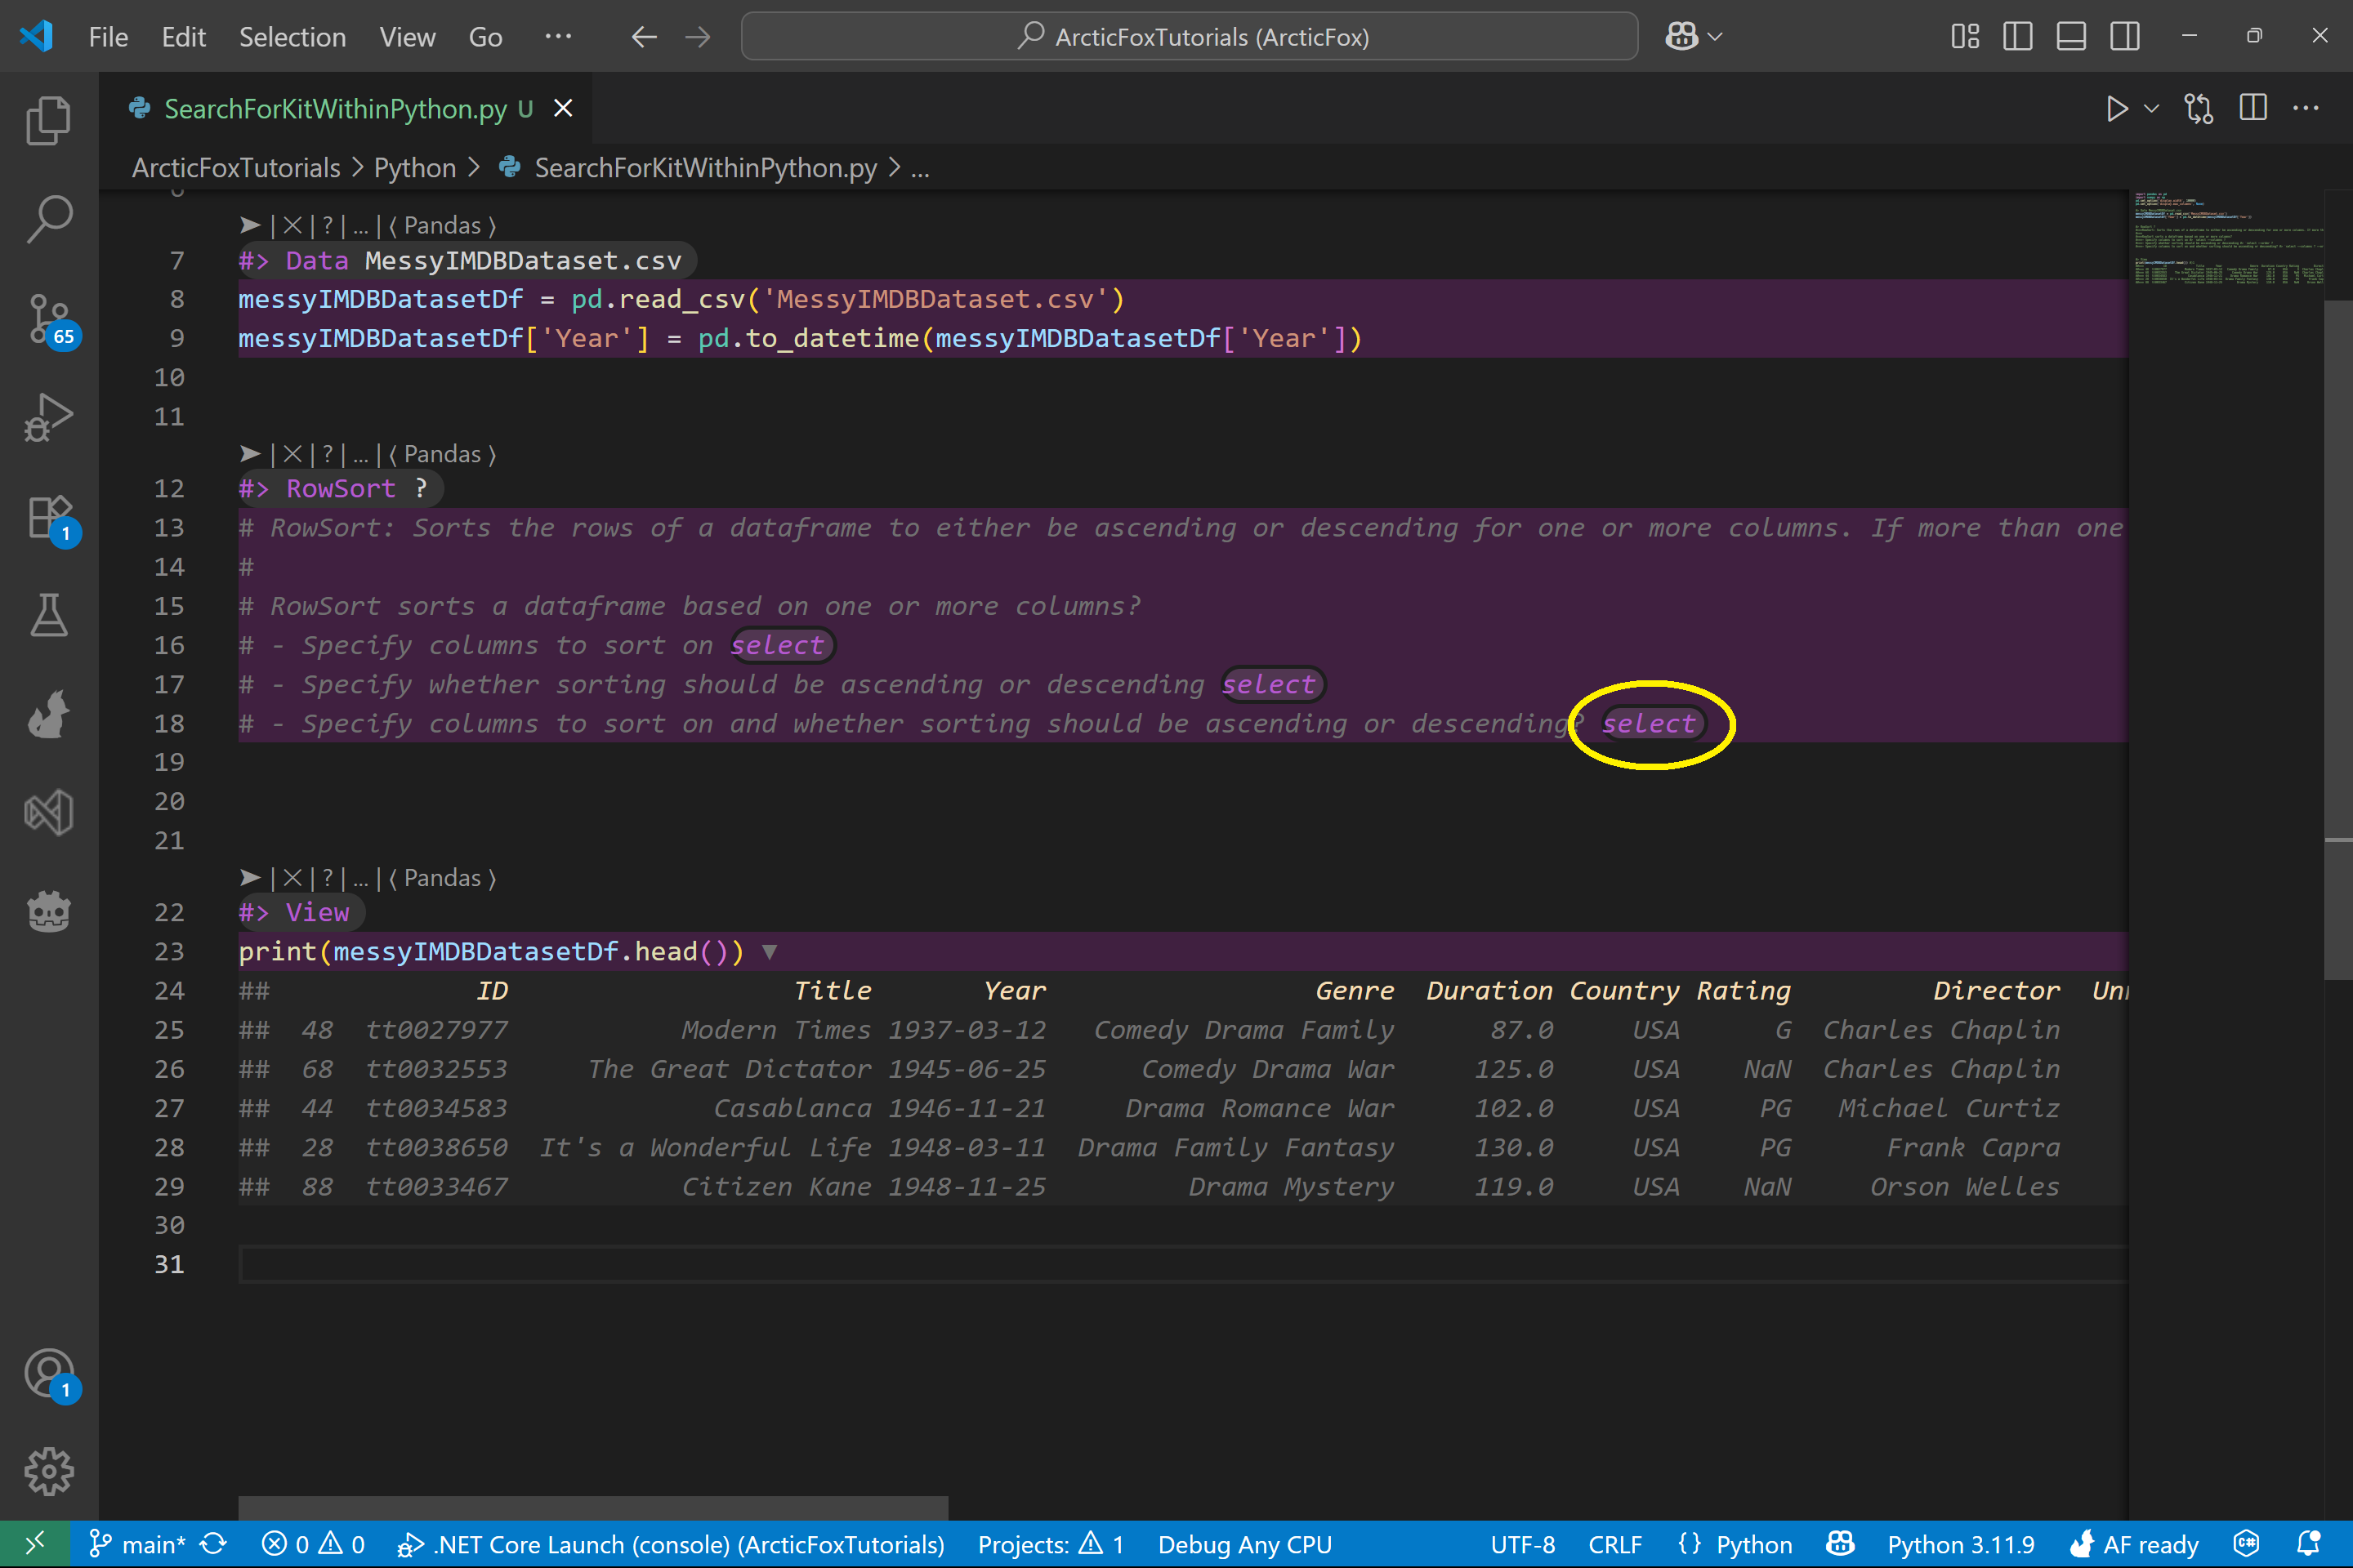Close the SearchForKitWithinPython.py tab
2353x1568 pixels.
coord(563,108)
